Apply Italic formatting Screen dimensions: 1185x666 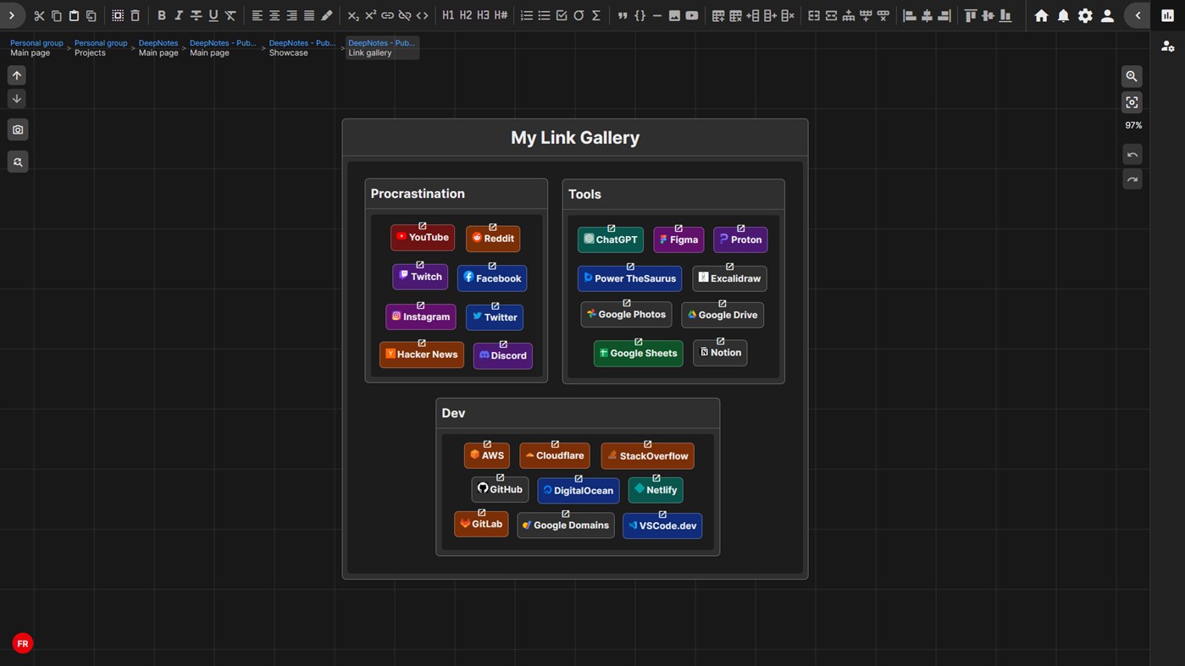point(178,15)
